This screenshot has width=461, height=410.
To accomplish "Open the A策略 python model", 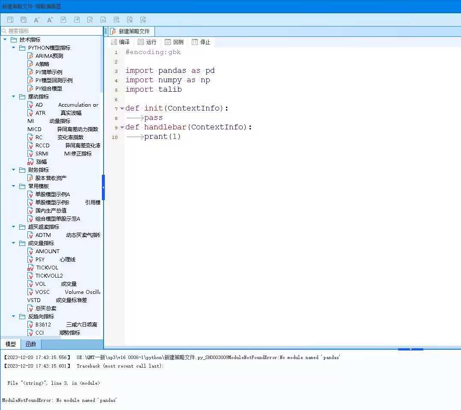I will tap(38, 64).
